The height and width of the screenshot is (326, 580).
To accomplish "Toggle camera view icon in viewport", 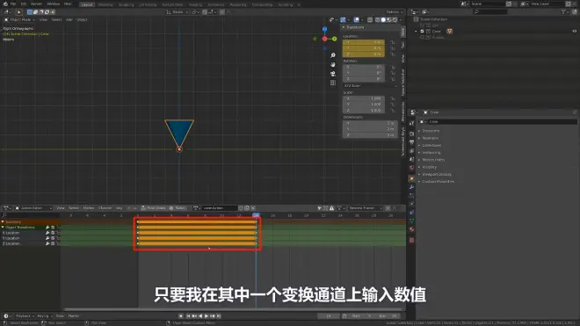I will click(333, 74).
